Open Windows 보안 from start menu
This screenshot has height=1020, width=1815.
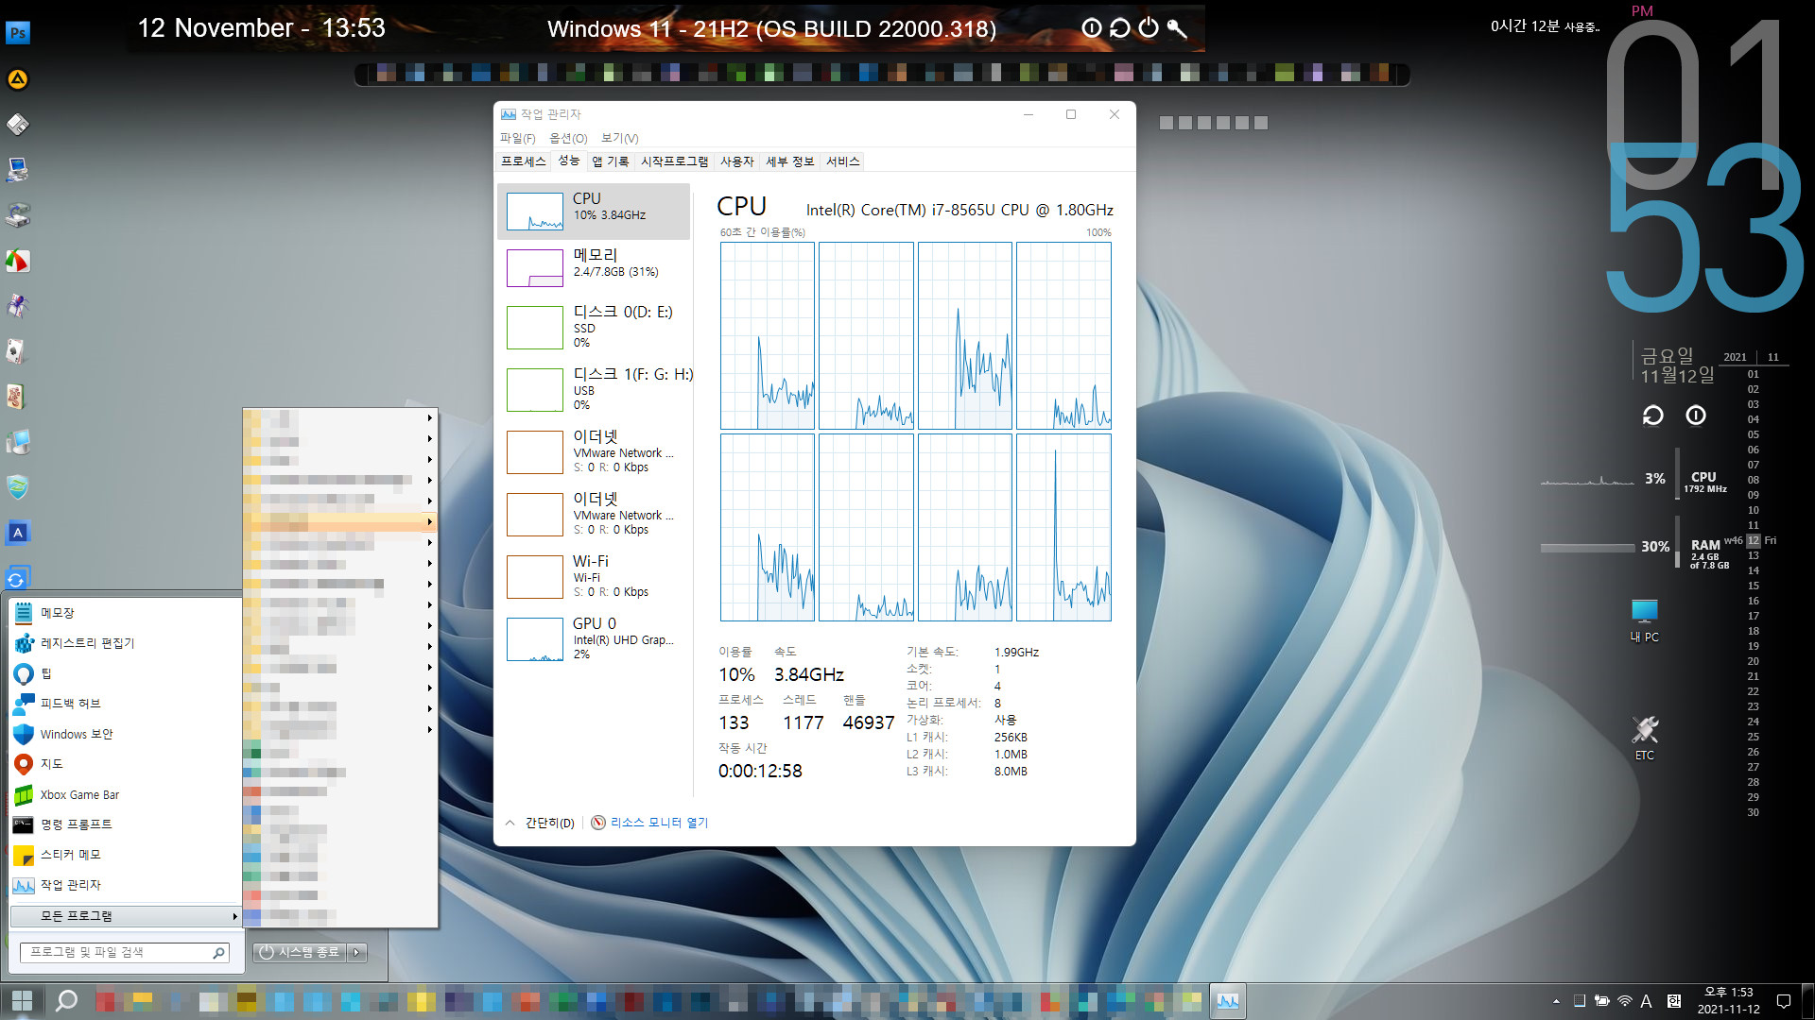(x=125, y=734)
